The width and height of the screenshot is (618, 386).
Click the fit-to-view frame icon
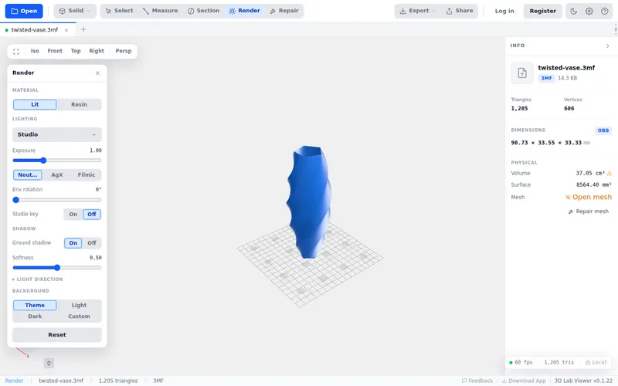(x=16, y=51)
